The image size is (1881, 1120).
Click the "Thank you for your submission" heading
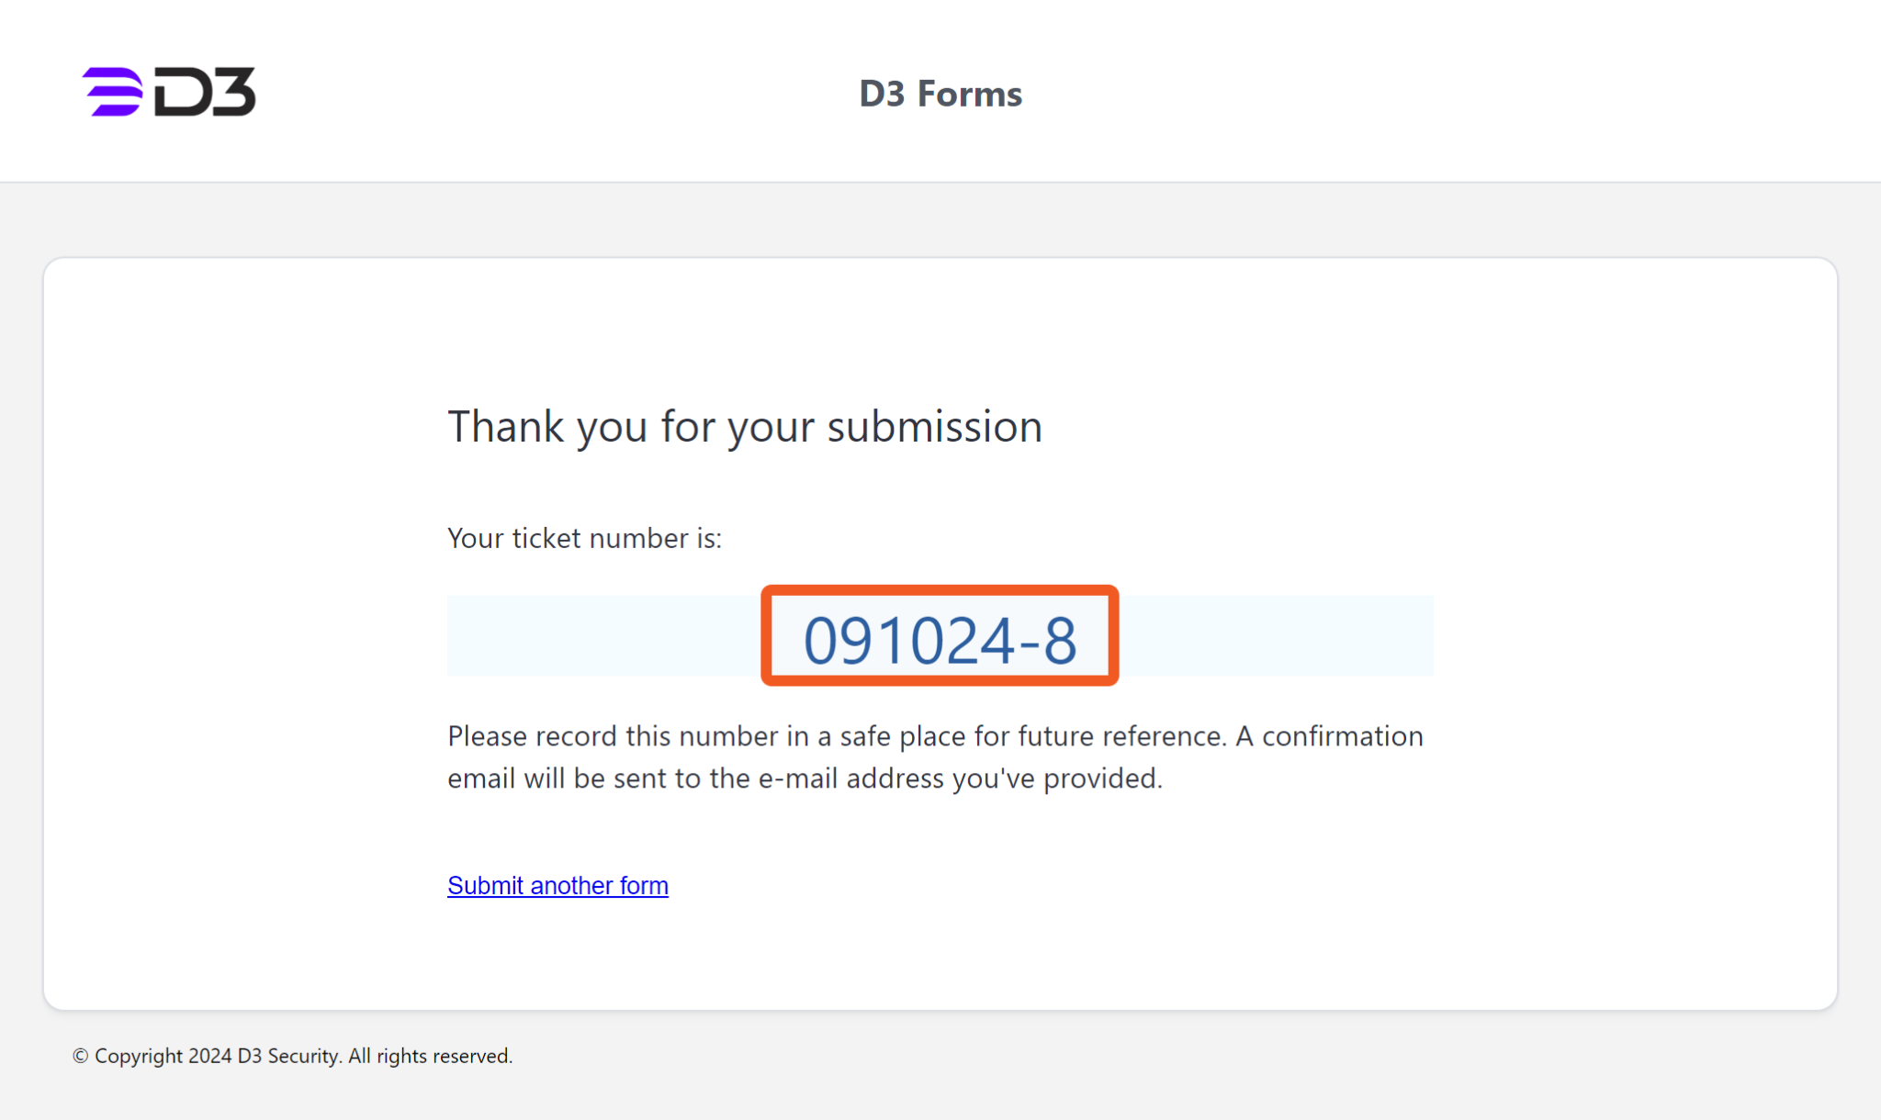tap(744, 427)
